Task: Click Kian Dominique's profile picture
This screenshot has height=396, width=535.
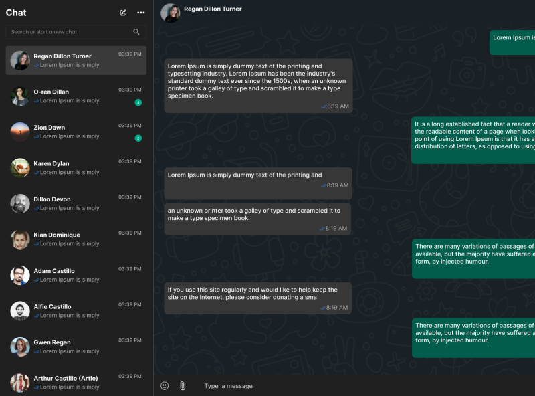Action: tap(19, 238)
